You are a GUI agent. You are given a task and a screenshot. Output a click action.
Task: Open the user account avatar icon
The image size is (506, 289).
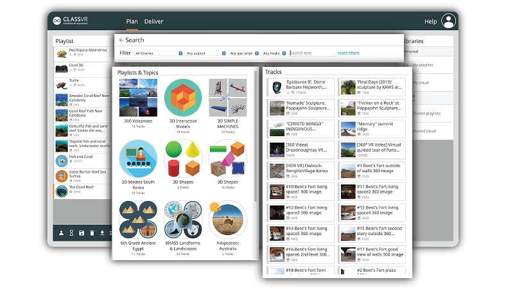click(x=448, y=21)
